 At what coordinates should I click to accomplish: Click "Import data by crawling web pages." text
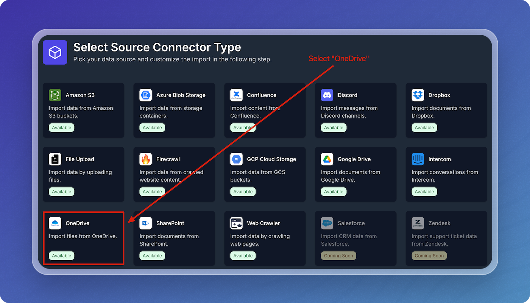point(260,240)
